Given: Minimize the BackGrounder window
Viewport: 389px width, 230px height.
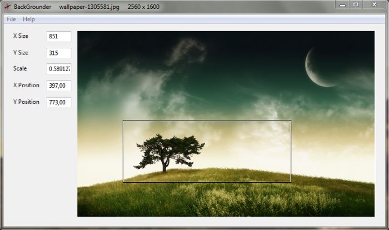Looking at the screenshot, I should tap(343, 4).
